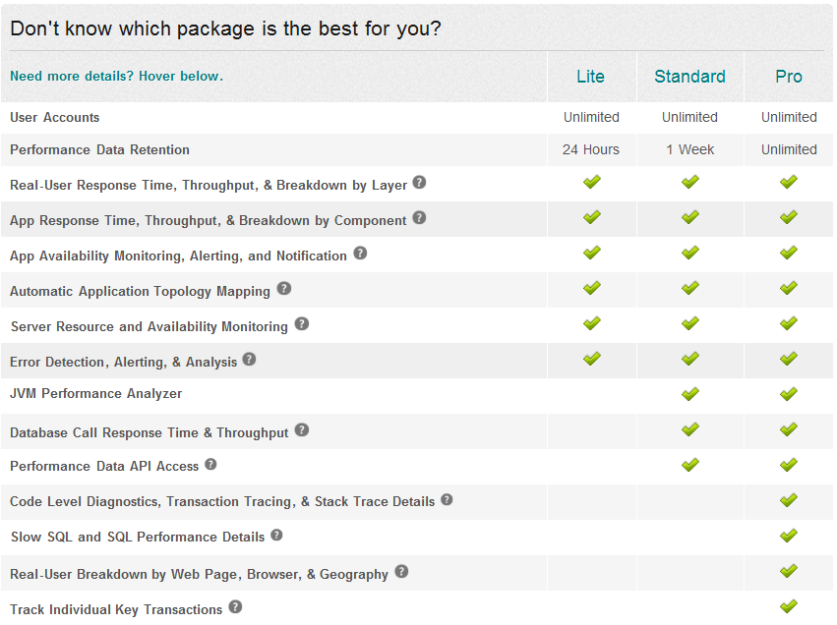This screenshot has height=625, width=837.
Task: Select the Lite package column header
Action: [591, 77]
